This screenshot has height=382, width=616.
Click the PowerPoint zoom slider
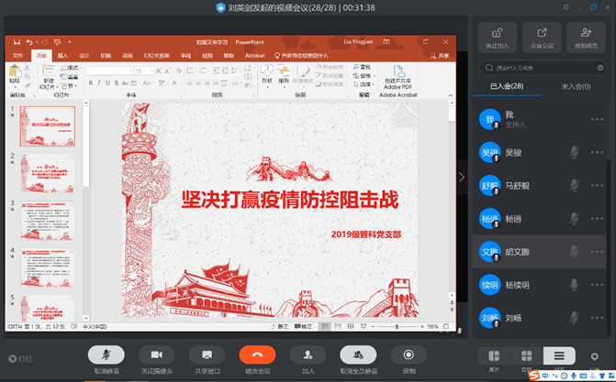click(x=397, y=326)
